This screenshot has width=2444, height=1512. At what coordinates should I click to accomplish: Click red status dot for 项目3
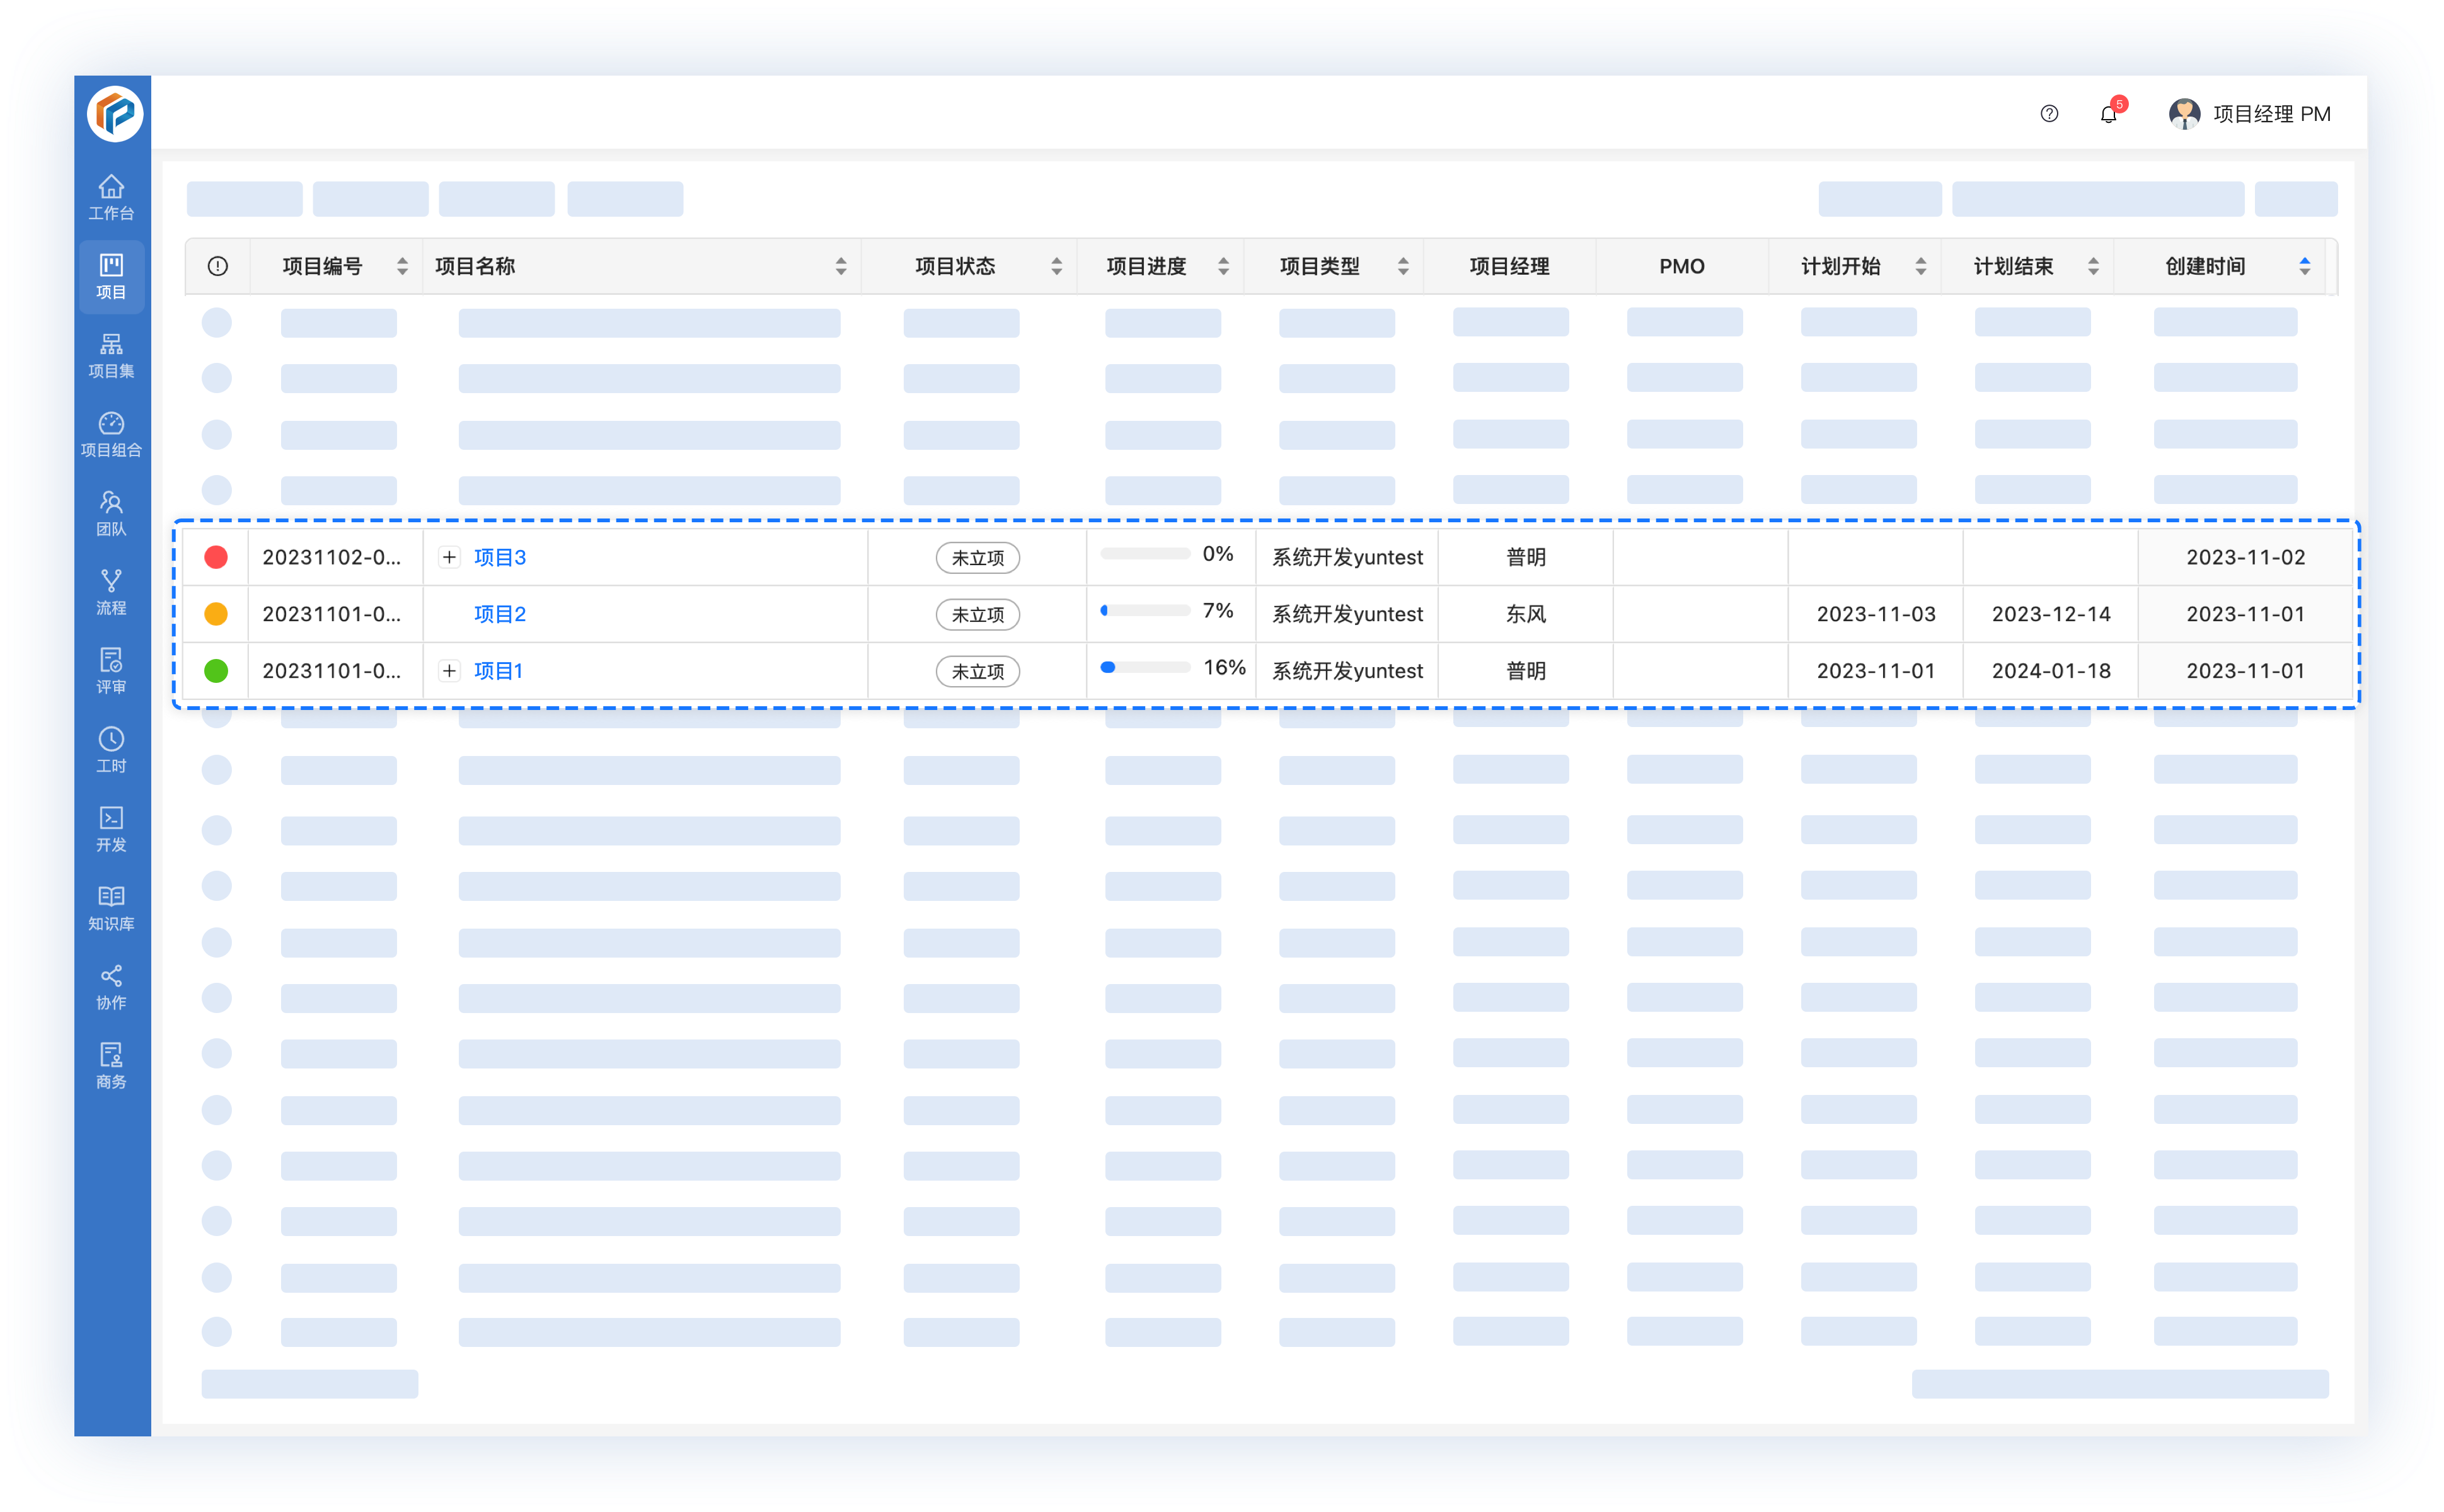216,557
